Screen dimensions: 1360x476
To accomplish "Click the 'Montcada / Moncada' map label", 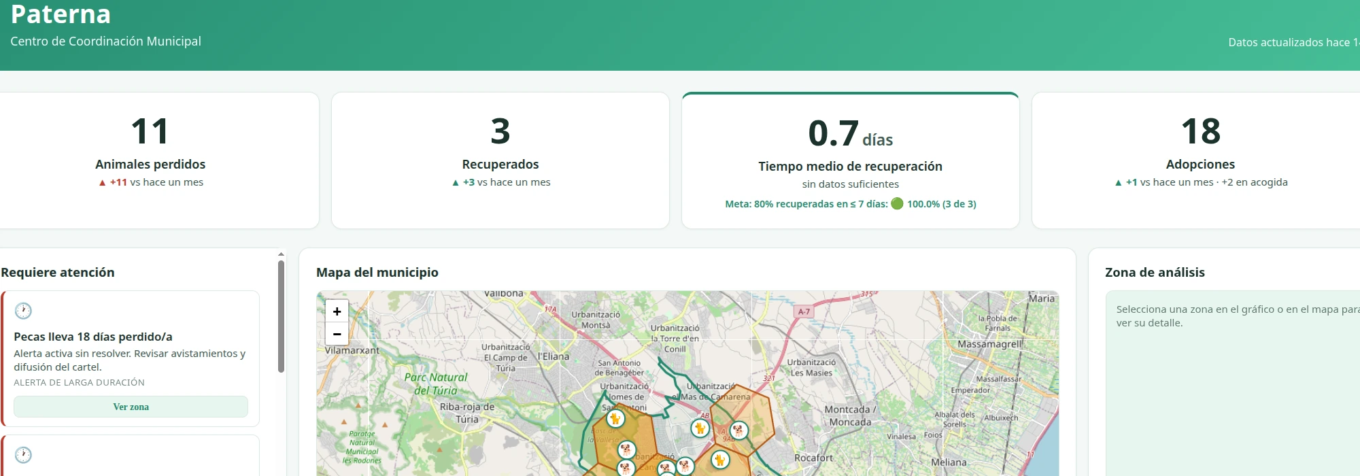I will 850,415.
